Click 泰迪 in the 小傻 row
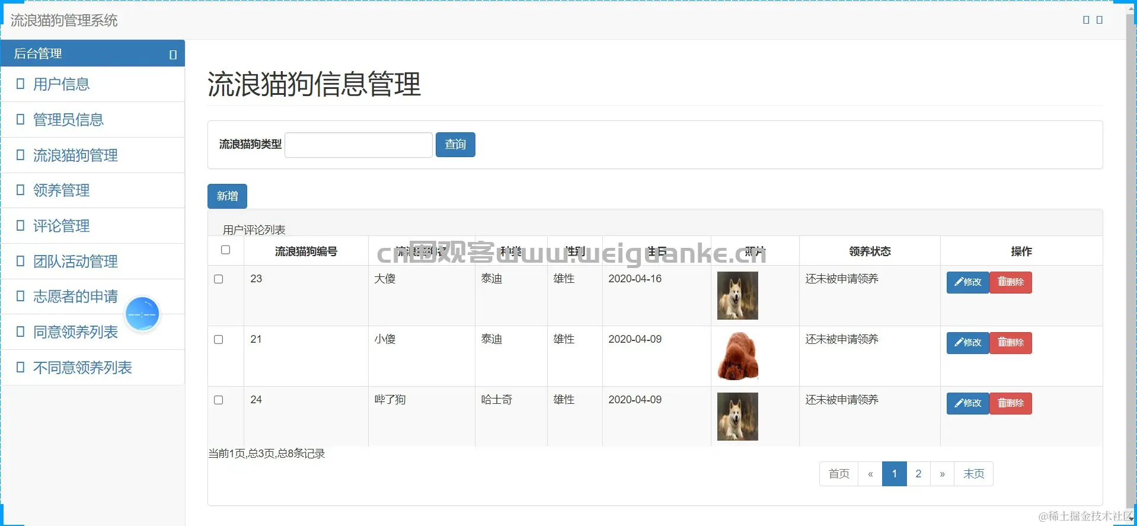This screenshot has height=526, width=1137. pos(491,339)
